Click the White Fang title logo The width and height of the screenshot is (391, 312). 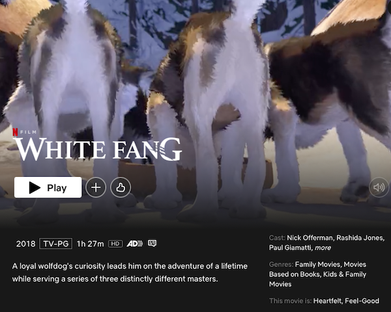coord(97,149)
